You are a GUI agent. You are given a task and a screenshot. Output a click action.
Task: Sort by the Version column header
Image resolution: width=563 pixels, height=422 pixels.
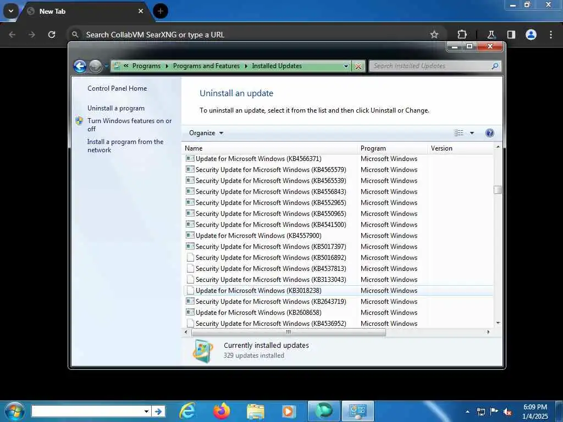coord(460,148)
